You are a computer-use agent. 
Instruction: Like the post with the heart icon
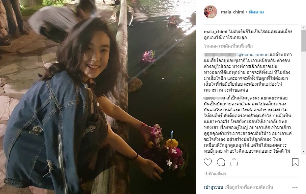[208, 162]
